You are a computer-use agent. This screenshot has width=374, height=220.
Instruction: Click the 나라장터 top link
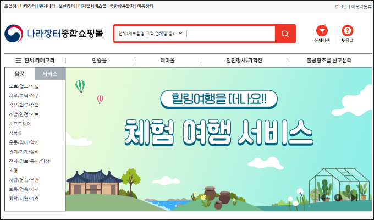tap(28, 7)
